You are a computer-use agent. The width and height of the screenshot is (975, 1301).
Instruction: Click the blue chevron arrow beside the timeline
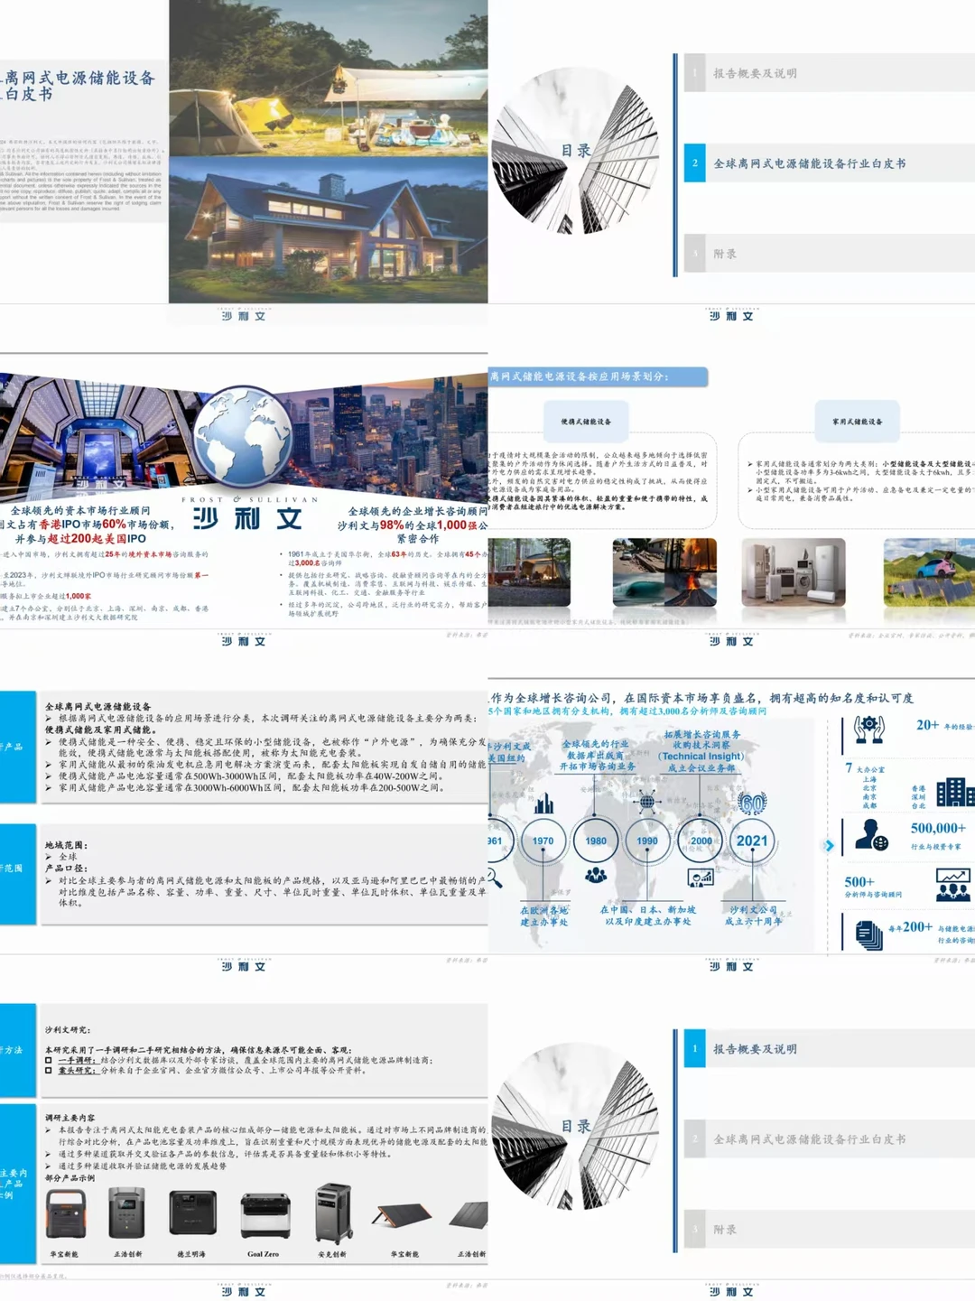click(829, 846)
